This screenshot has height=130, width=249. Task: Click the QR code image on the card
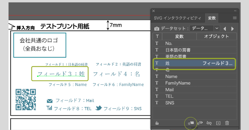pos(26,100)
